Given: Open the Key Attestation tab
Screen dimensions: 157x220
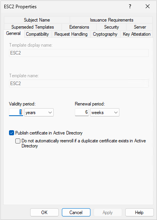Looking at the screenshot, I should [137, 34].
